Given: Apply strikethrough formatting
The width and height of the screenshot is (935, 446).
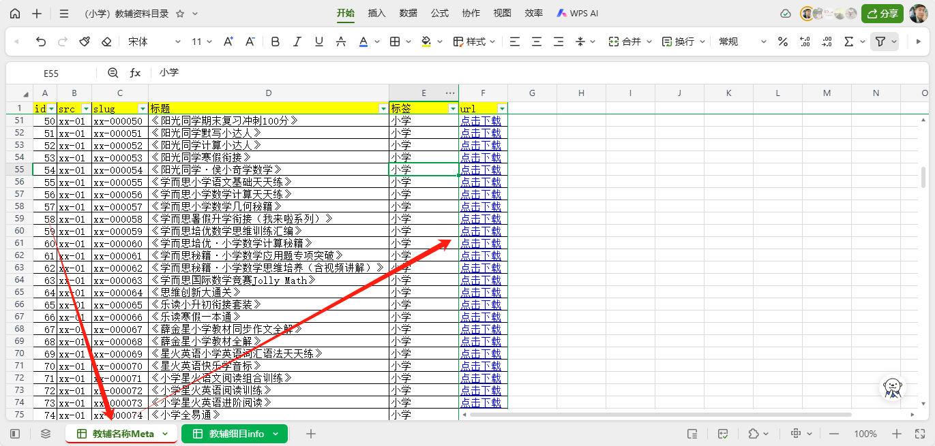Looking at the screenshot, I should pos(341,42).
